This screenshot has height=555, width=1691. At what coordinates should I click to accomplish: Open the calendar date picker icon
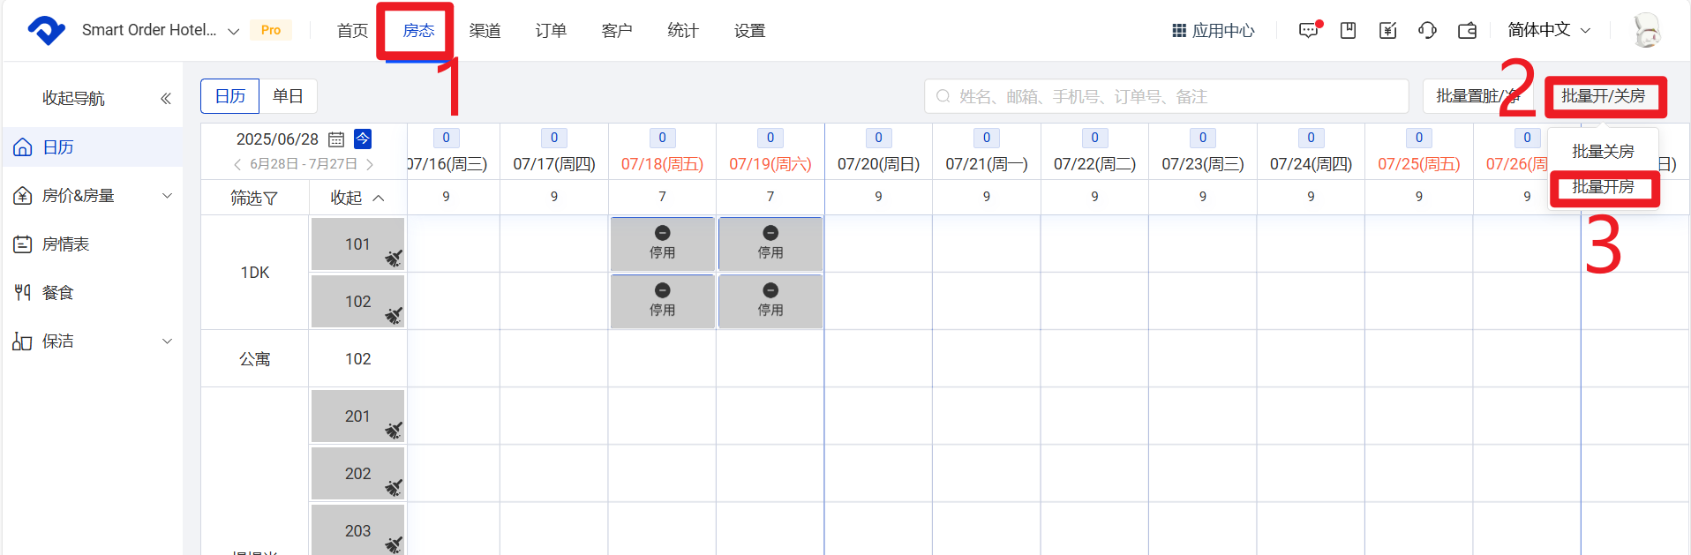tap(336, 139)
